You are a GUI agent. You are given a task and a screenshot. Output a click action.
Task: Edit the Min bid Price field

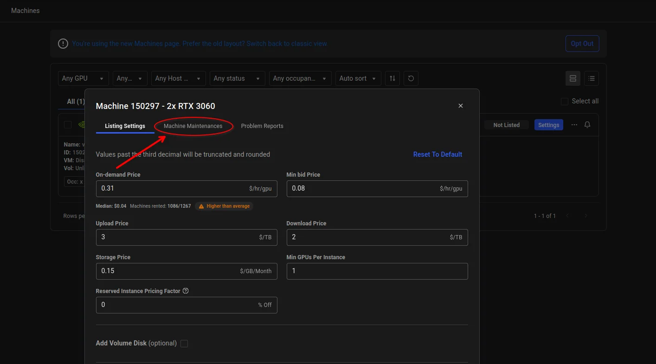click(x=377, y=189)
